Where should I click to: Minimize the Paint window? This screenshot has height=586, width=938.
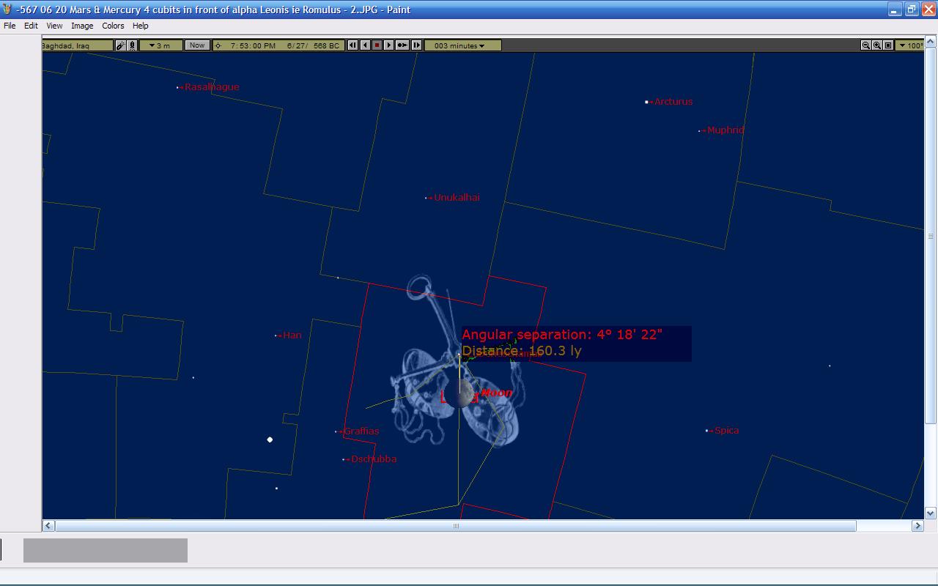[x=895, y=10]
